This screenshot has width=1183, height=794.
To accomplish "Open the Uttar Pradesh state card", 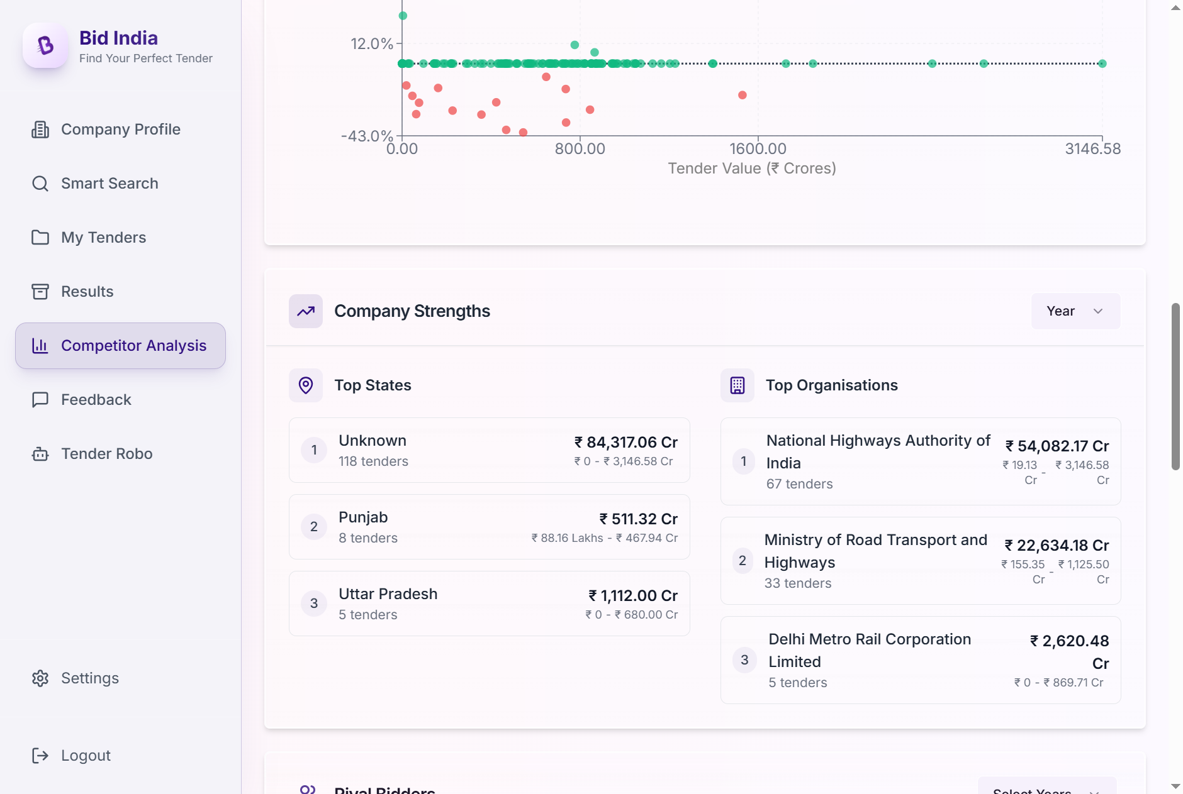I will tap(489, 604).
